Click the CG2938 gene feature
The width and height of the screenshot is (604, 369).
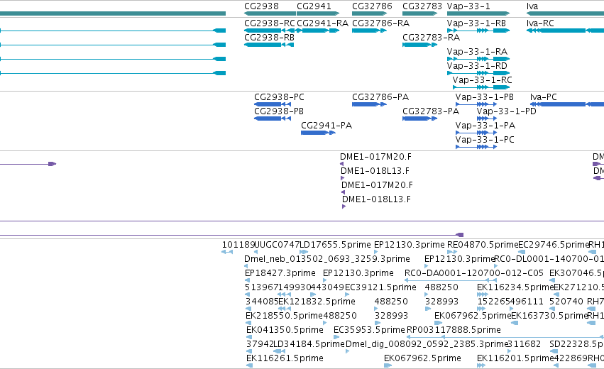(x=270, y=13)
